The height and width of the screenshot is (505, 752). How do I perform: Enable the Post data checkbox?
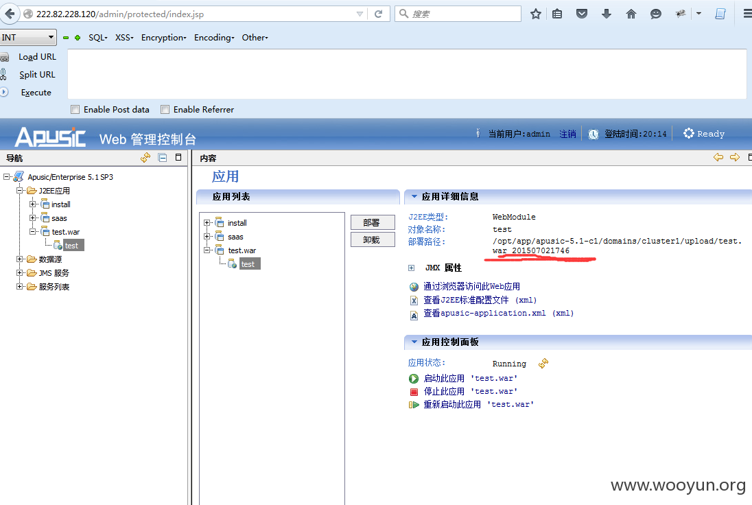(x=75, y=109)
